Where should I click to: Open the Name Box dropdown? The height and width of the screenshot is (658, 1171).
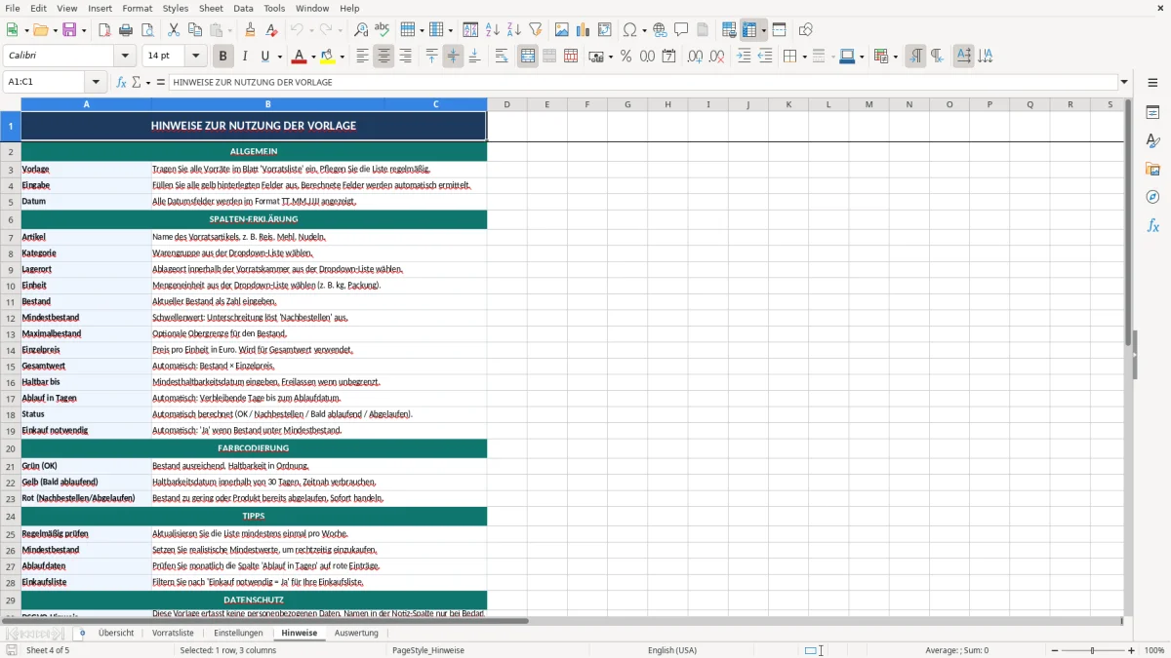point(95,82)
